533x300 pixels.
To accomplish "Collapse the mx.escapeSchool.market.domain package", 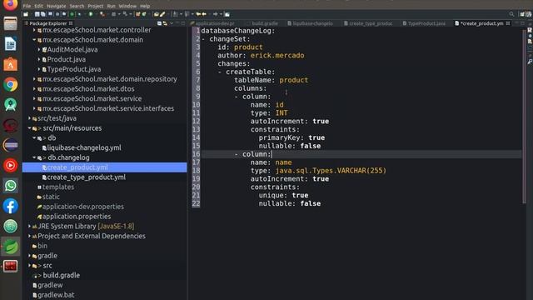I will 34,40.
